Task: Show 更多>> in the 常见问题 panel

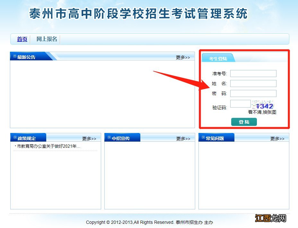Action: (277, 139)
